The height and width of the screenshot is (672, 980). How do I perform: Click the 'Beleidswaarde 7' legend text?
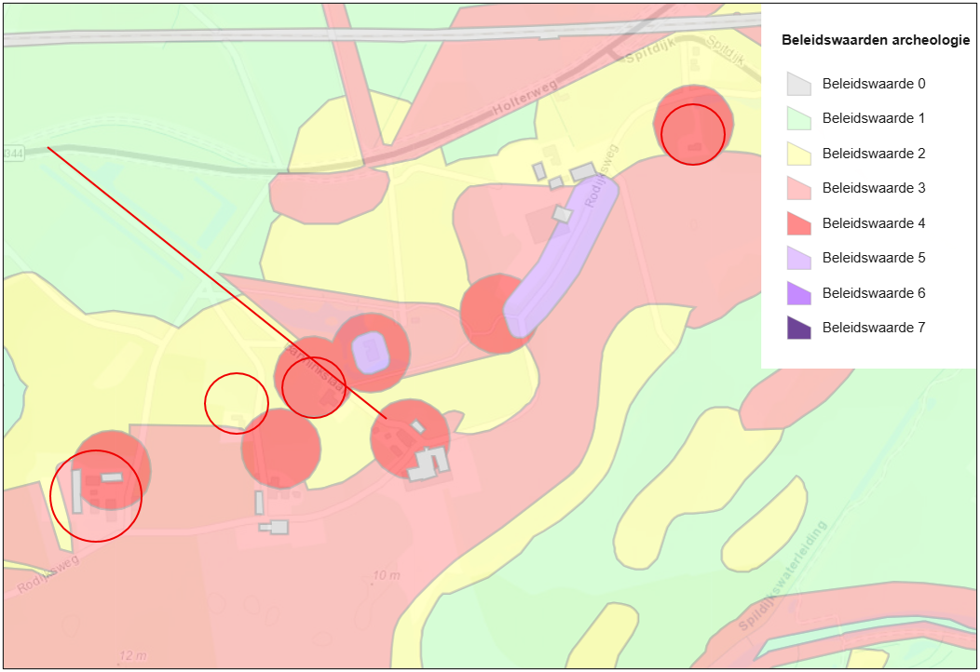click(873, 328)
